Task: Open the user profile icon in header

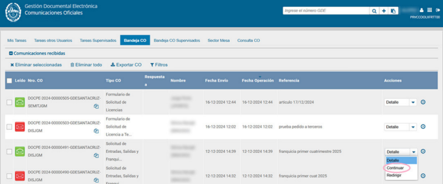Action: coord(421,10)
